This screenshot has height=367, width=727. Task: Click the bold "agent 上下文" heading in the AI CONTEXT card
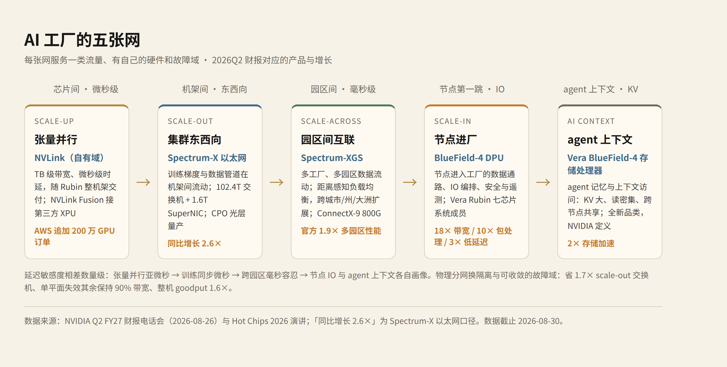(x=600, y=140)
